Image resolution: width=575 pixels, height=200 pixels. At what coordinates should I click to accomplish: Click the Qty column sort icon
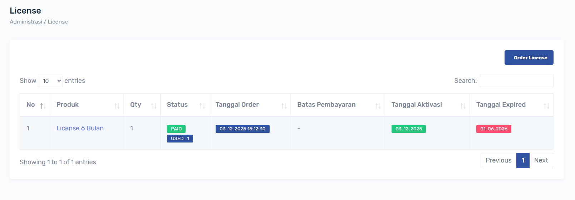click(x=153, y=106)
